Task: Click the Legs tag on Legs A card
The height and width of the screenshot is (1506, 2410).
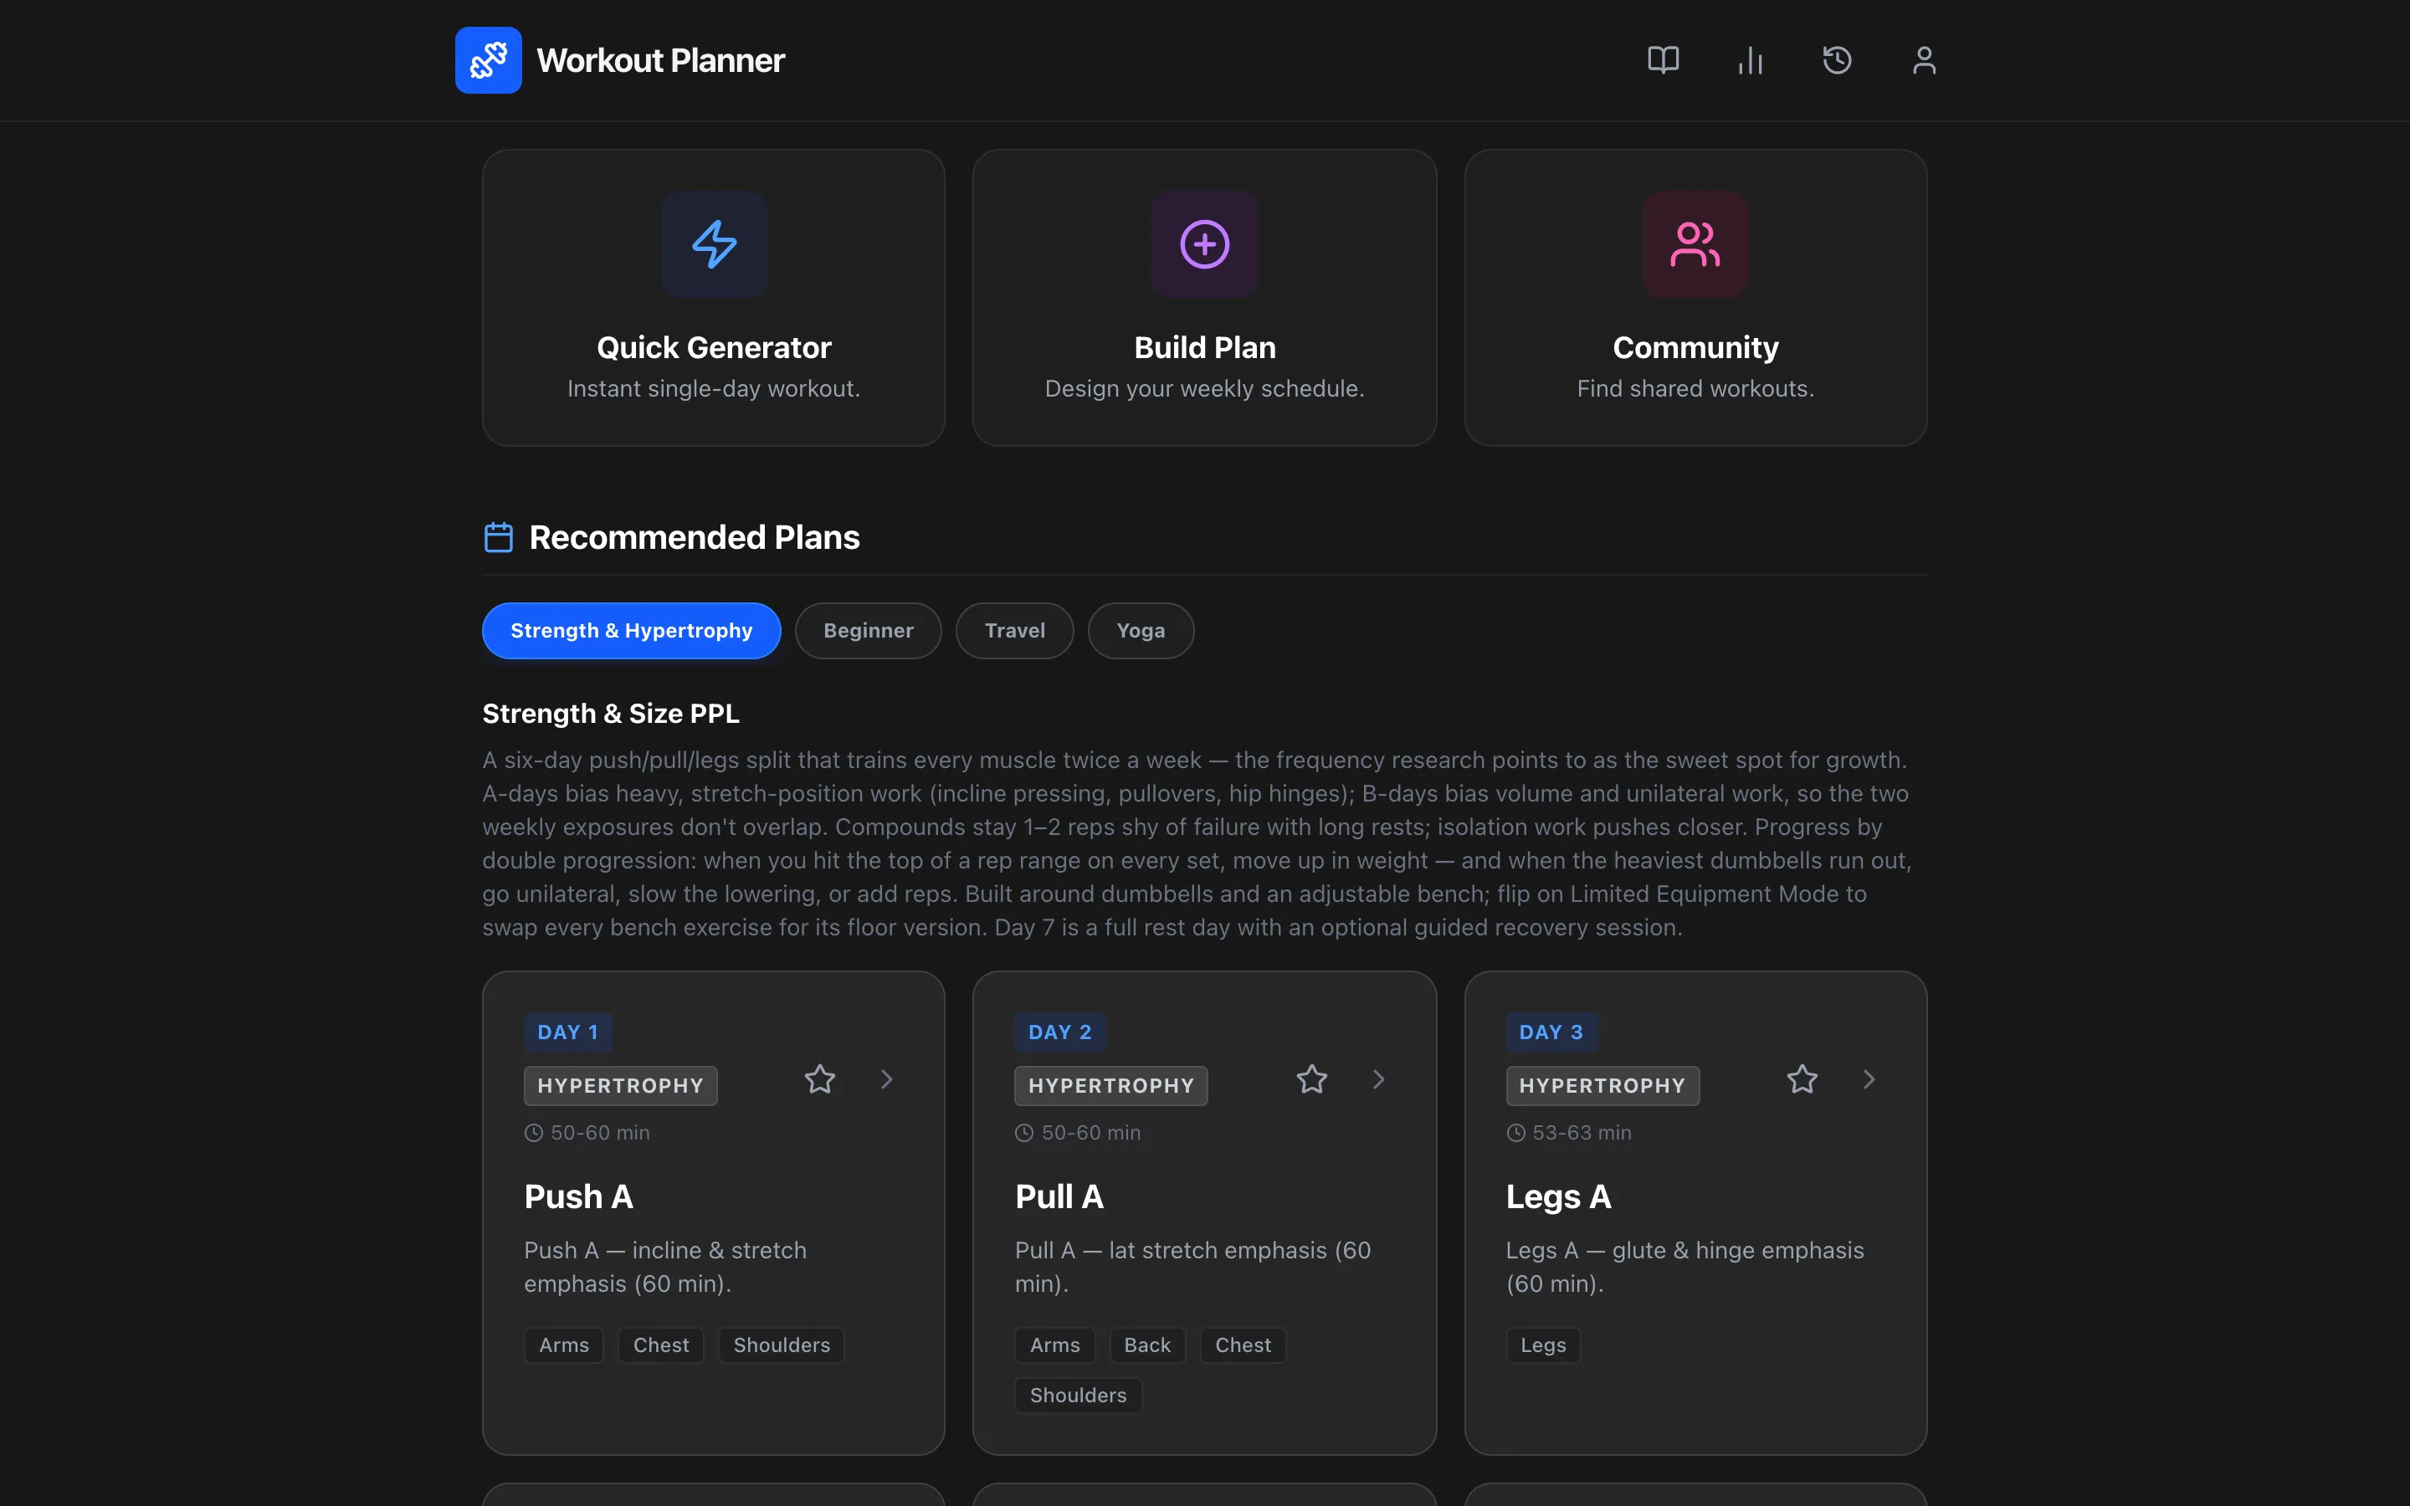Action: point(1542,1345)
